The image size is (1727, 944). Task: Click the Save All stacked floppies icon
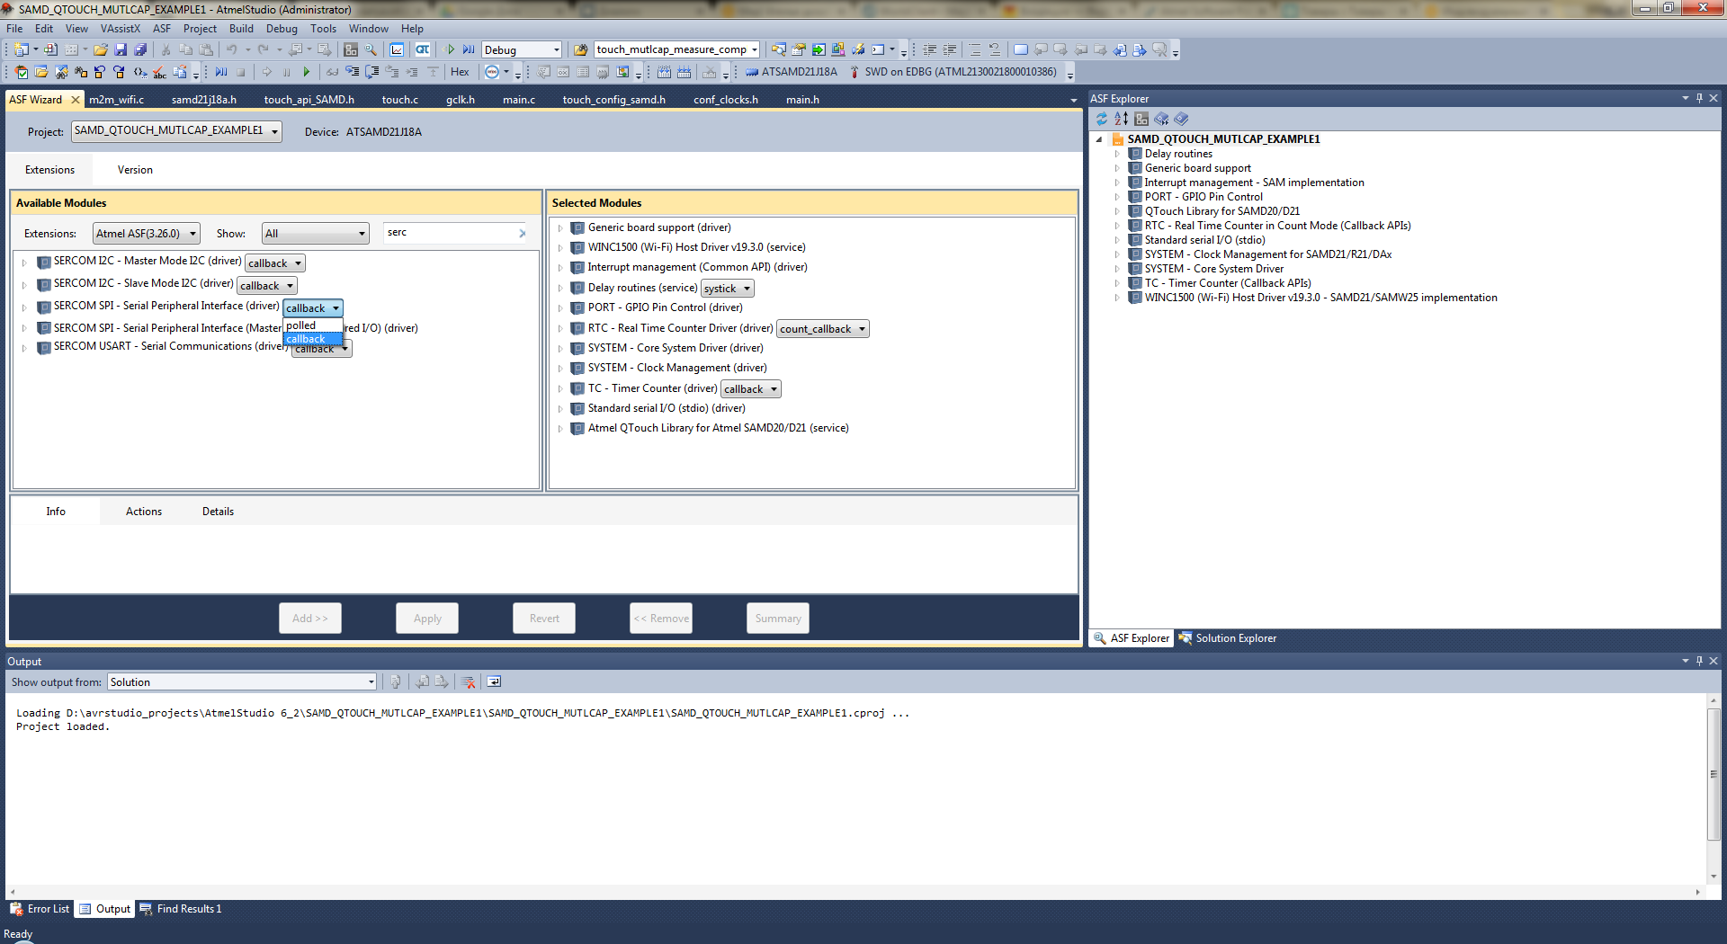(x=140, y=49)
